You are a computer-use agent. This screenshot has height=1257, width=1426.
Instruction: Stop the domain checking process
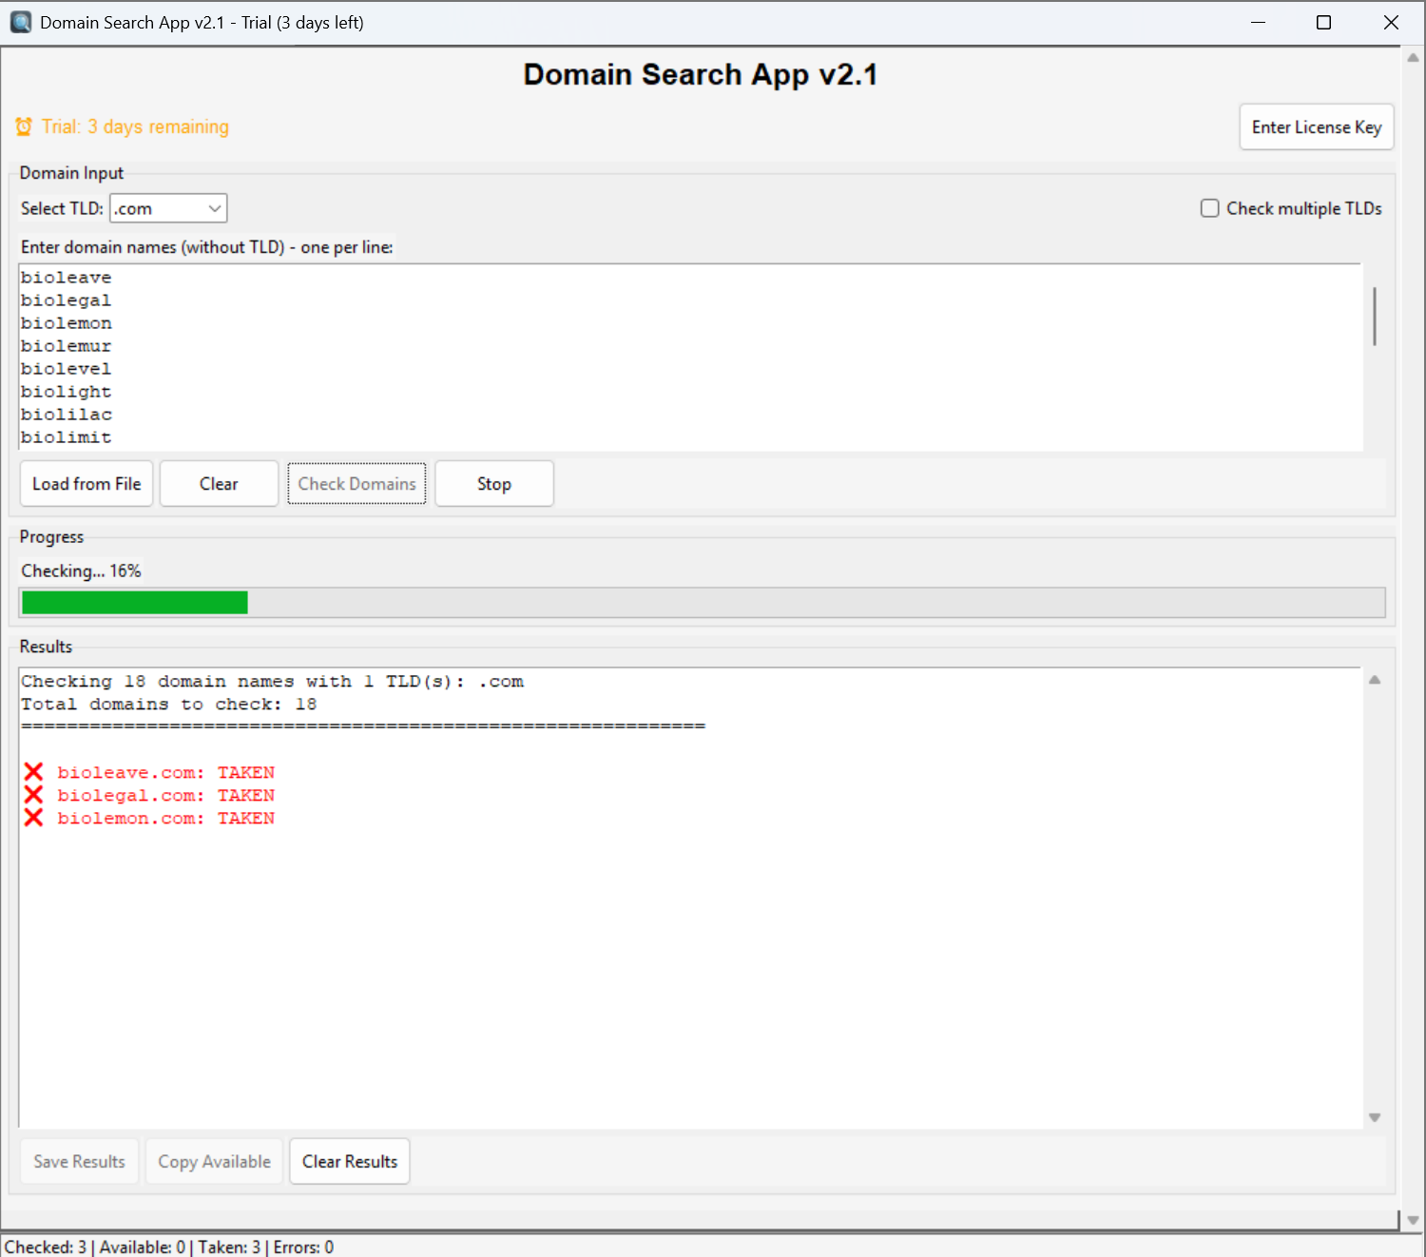[x=494, y=484]
